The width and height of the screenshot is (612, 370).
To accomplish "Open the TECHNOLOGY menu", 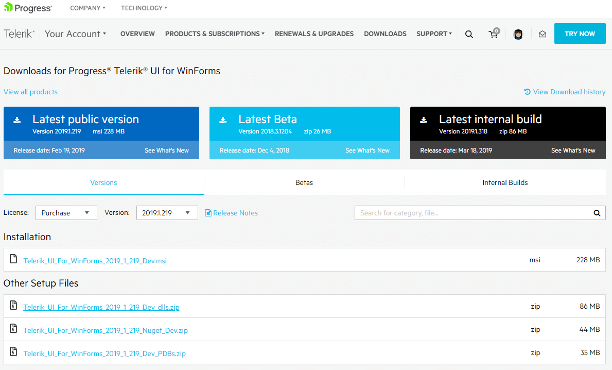I will 143,8.
